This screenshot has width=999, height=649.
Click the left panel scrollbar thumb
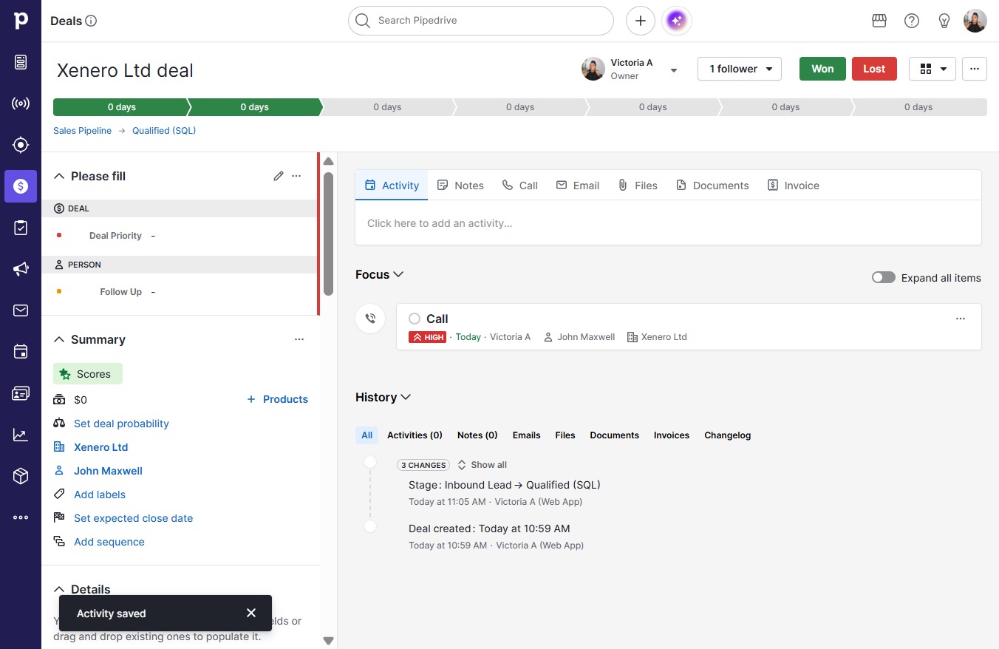(328, 234)
